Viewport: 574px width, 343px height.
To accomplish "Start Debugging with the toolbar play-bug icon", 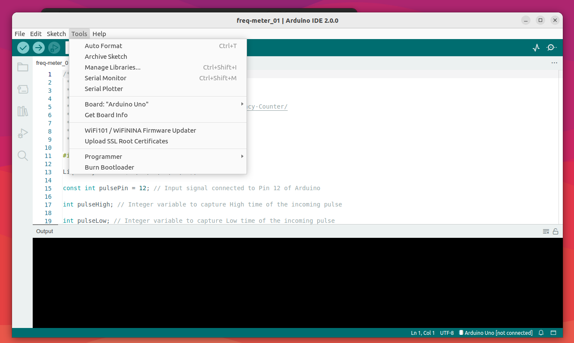I will (x=54, y=48).
